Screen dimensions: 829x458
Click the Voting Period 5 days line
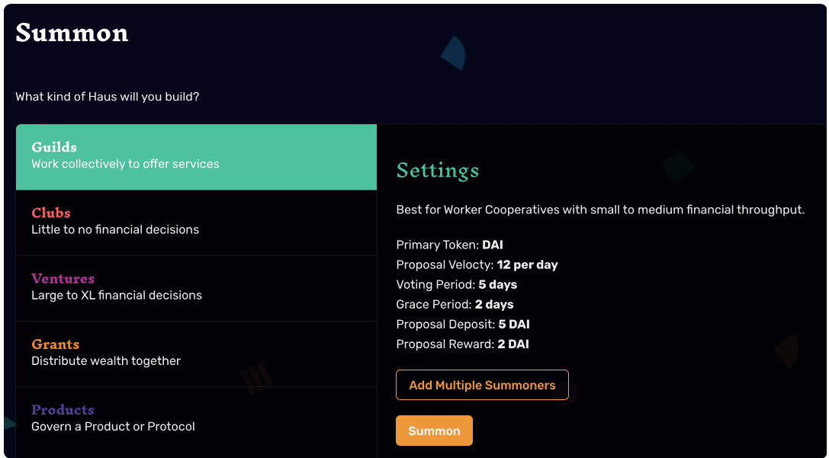pos(456,285)
